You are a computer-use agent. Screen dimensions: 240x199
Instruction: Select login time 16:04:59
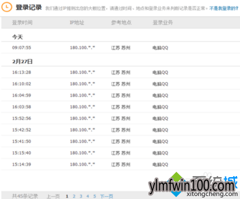coord(21,96)
